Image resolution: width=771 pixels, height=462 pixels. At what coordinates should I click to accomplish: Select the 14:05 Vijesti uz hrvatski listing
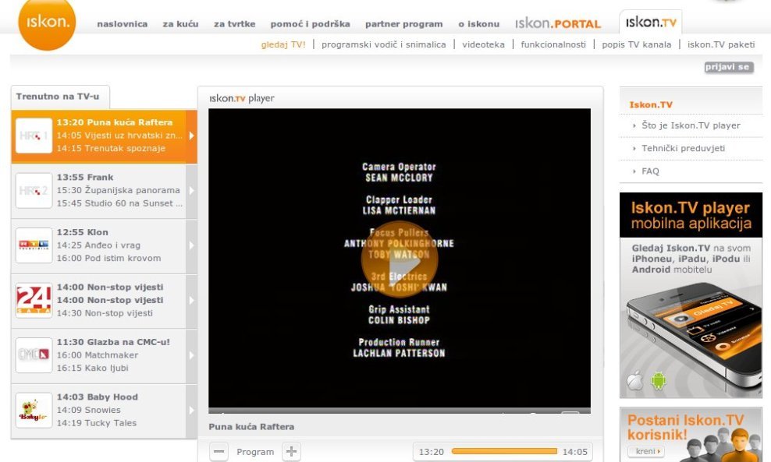click(119, 136)
